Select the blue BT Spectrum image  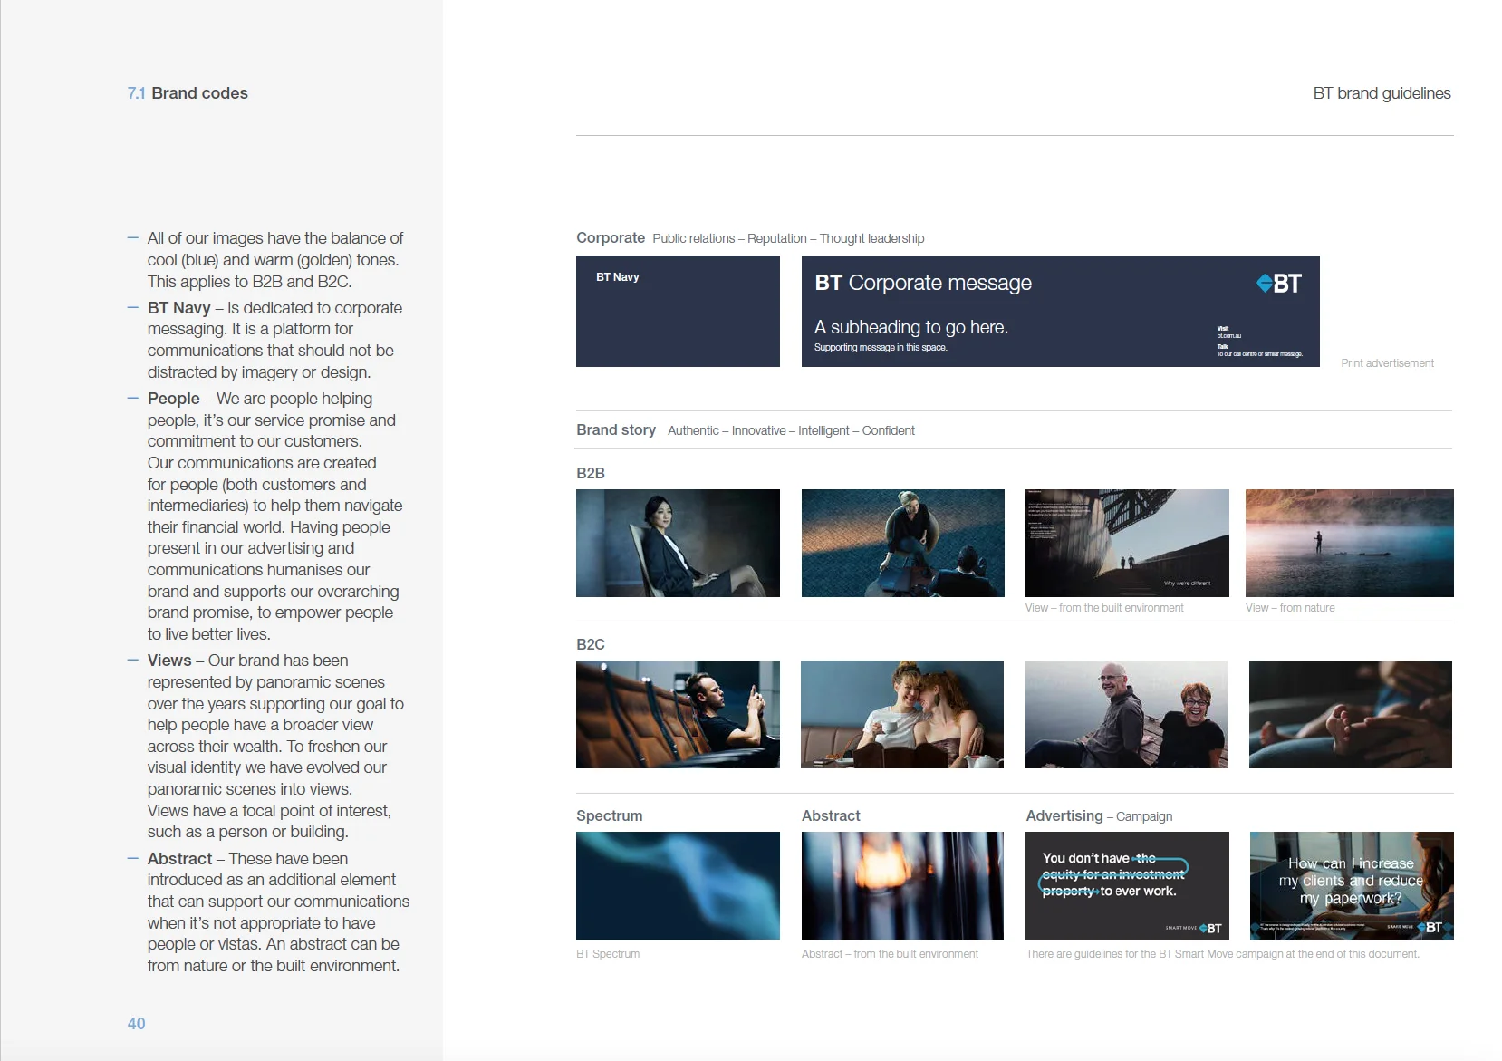678,885
